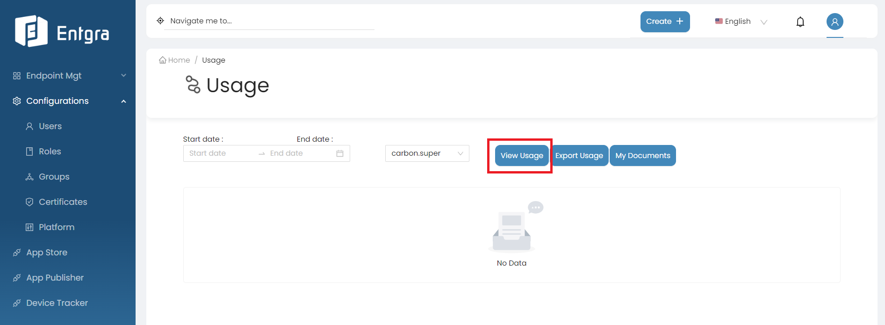Open Roles in the sidebar
Viewport: 885px width, 325px height.
pyautogui.click(x=50, y=152)
